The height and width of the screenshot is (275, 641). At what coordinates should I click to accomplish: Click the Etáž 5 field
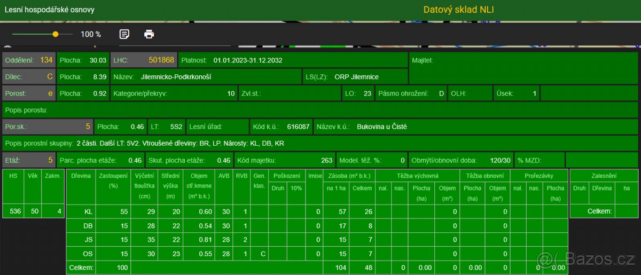(x=29, y=160)
